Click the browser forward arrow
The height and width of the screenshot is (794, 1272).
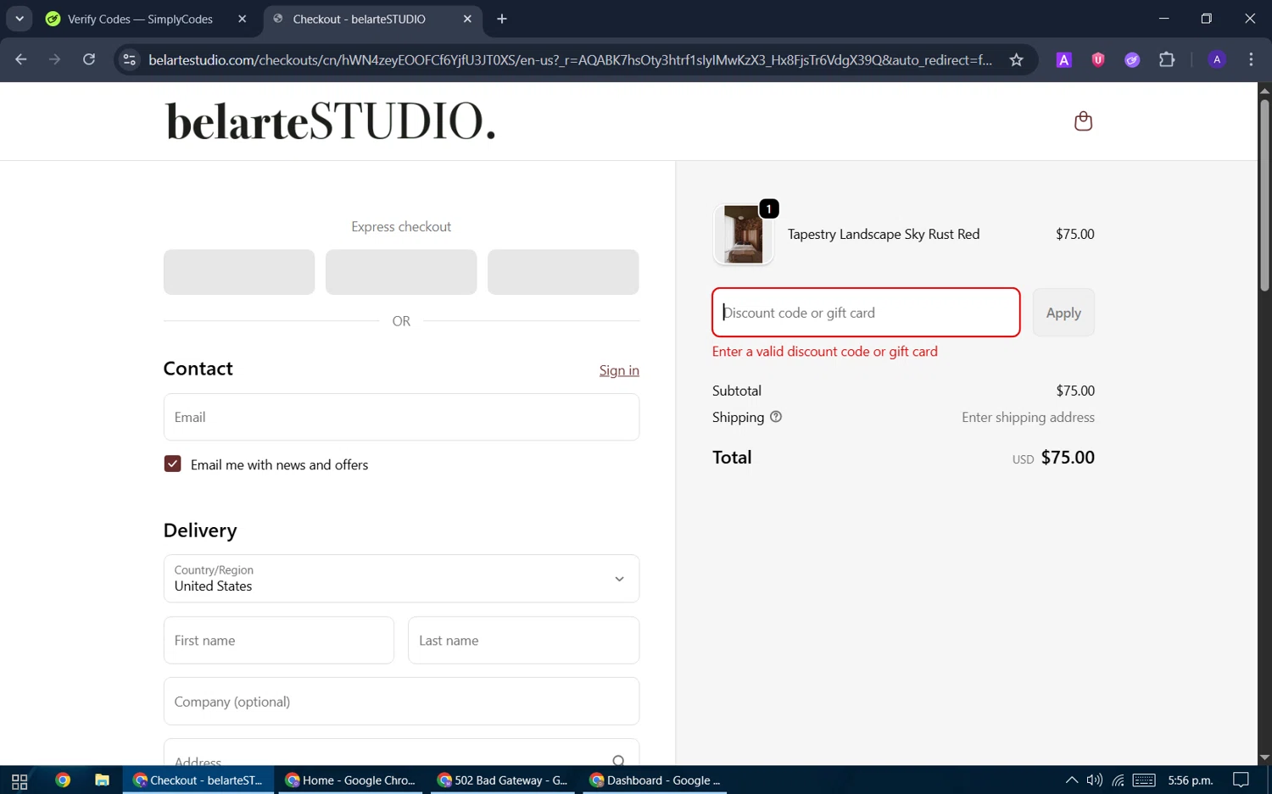(55, 59)
